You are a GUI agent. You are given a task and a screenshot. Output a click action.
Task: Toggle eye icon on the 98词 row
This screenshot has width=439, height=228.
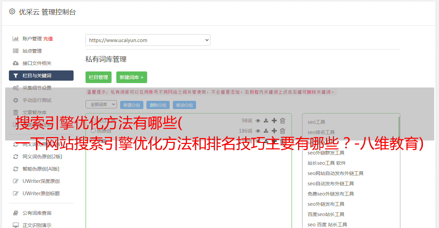[258, 121]
